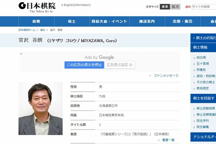Click the ad back arrow icon
This screenshot has height=144, width=216.
[x=22, y=54]
